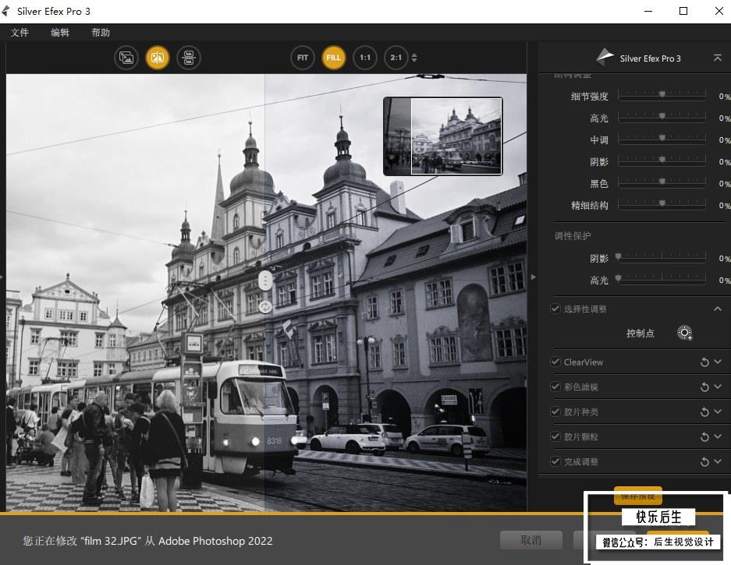Viewport: 731px width, 565px height.
Task: Collapse the 选择性调整 section
Action: point(718,309)
